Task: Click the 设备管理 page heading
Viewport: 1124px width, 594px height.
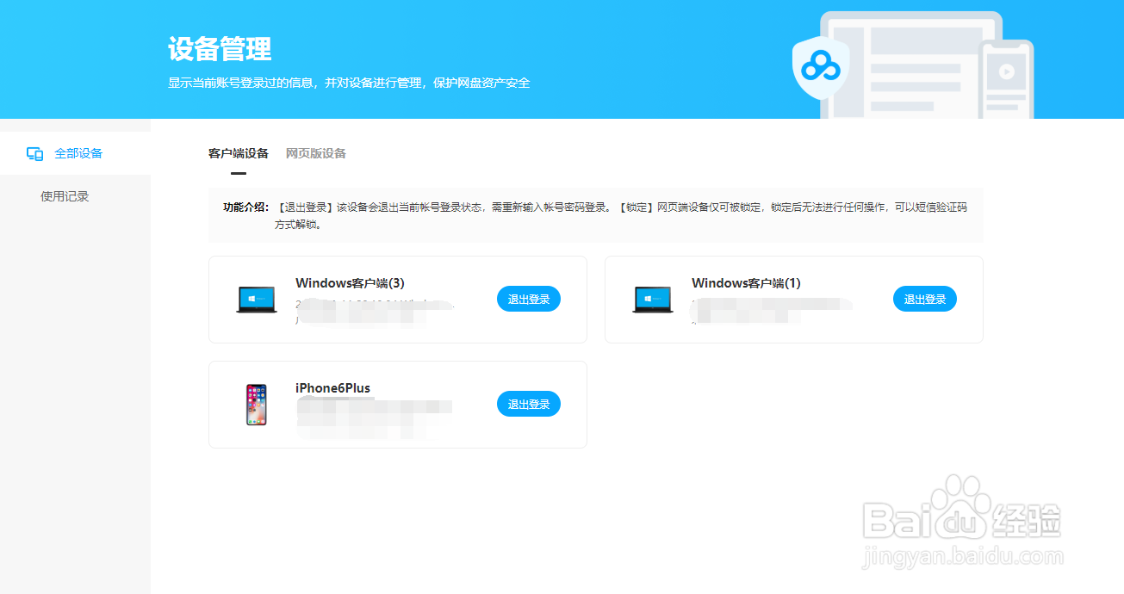Action: pyautogui.click(x=220, y=49)
